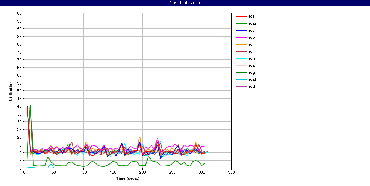Click the 75 y-axis tick label

point(20,52)
